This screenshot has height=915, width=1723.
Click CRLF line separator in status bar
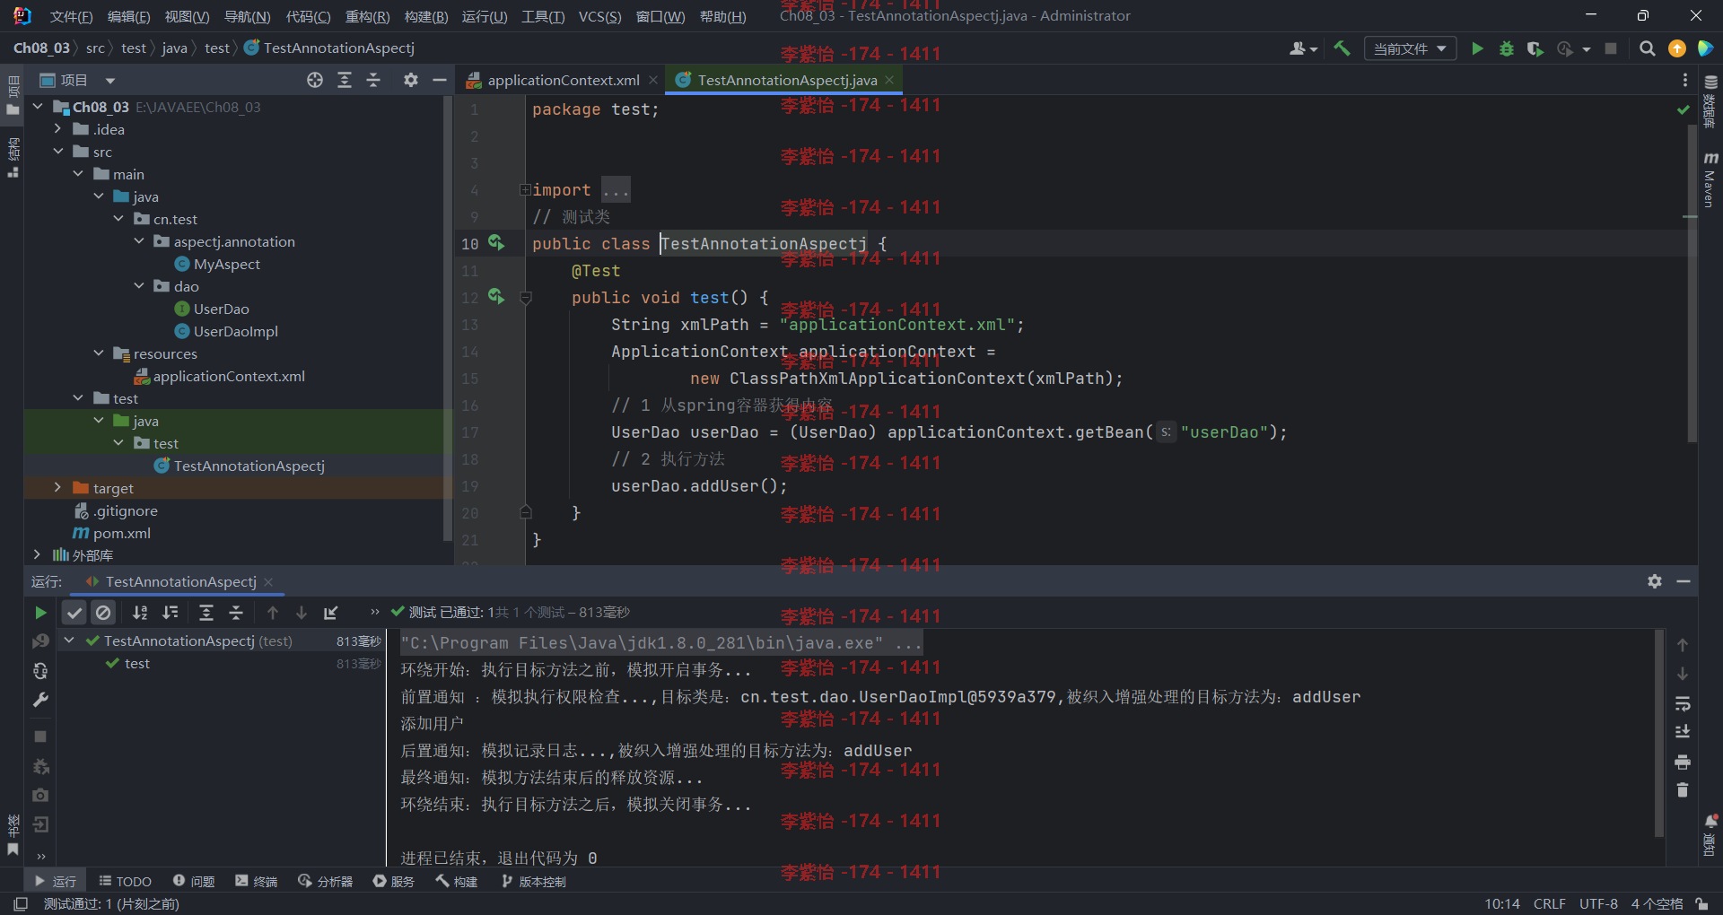pos(1550,903)
